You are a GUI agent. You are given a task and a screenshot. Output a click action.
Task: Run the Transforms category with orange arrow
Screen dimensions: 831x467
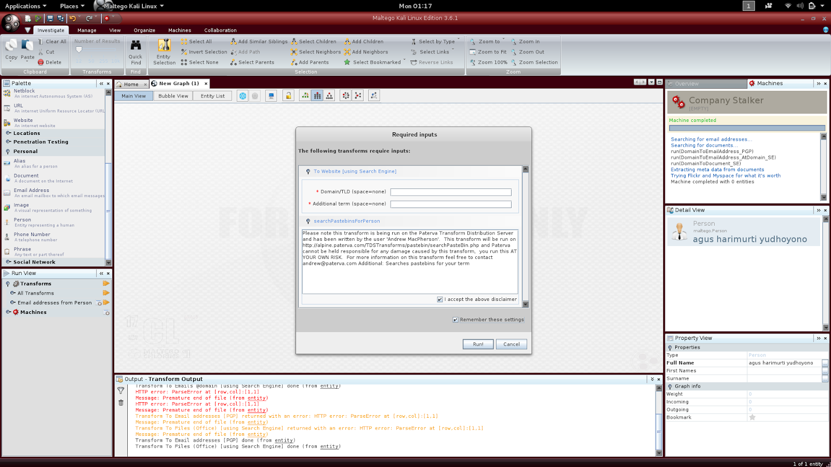tap(106, 284)
